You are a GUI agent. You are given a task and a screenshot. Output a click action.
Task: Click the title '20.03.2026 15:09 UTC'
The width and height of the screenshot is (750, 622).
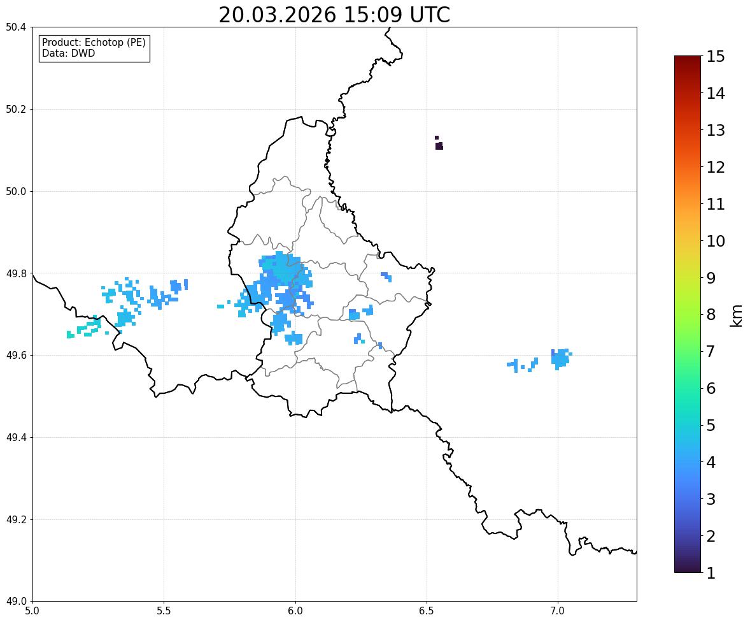point(334,15)
